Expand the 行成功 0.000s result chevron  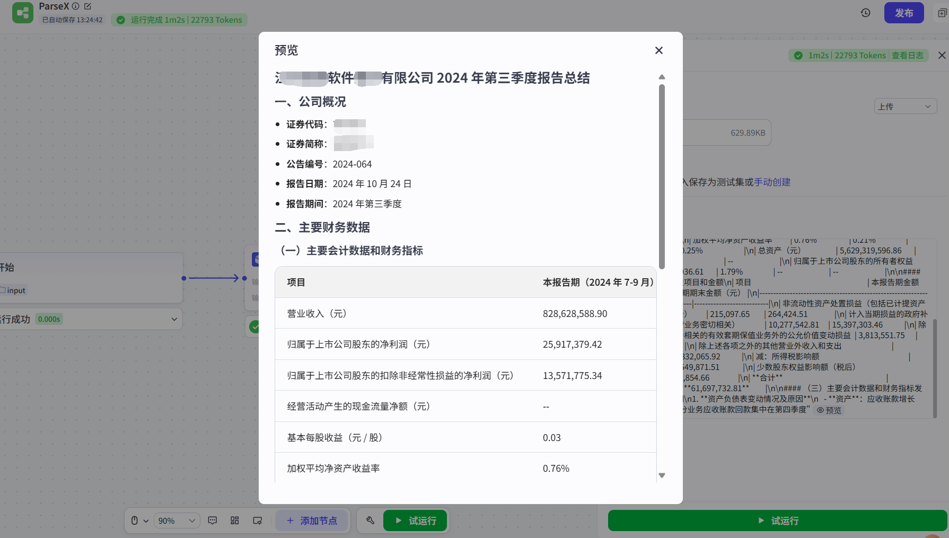174,319
